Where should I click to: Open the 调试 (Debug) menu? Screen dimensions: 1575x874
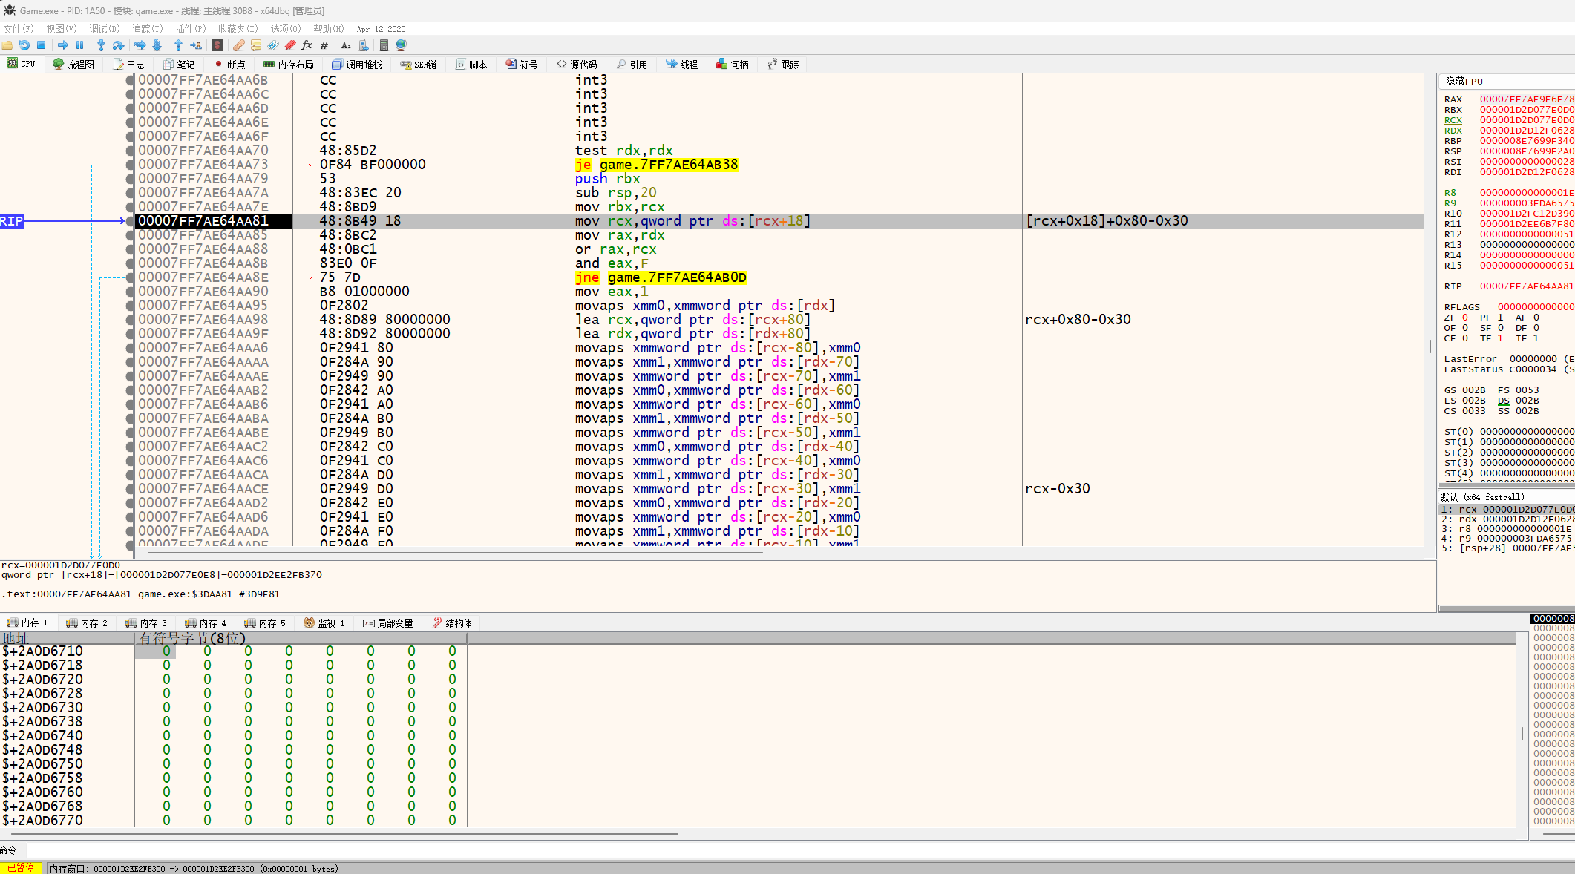pos(104,29)
